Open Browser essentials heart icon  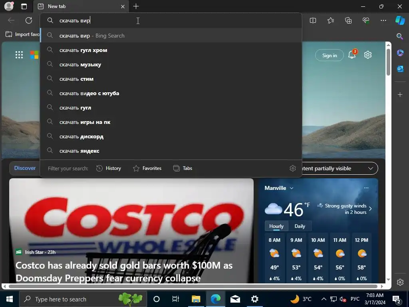coord(366,20)
